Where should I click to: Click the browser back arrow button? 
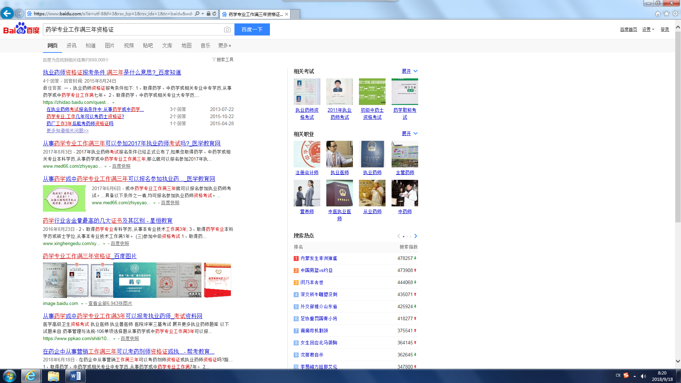pyautogui.click(x=7, y=13)
